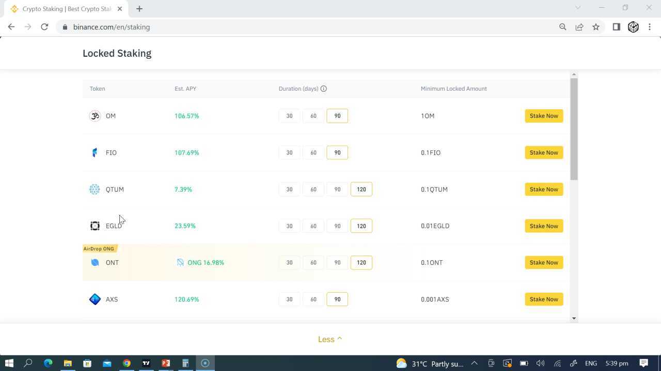Click the ENG language indicator
Screen dimensions: 661x371
(x=591, y=363)
